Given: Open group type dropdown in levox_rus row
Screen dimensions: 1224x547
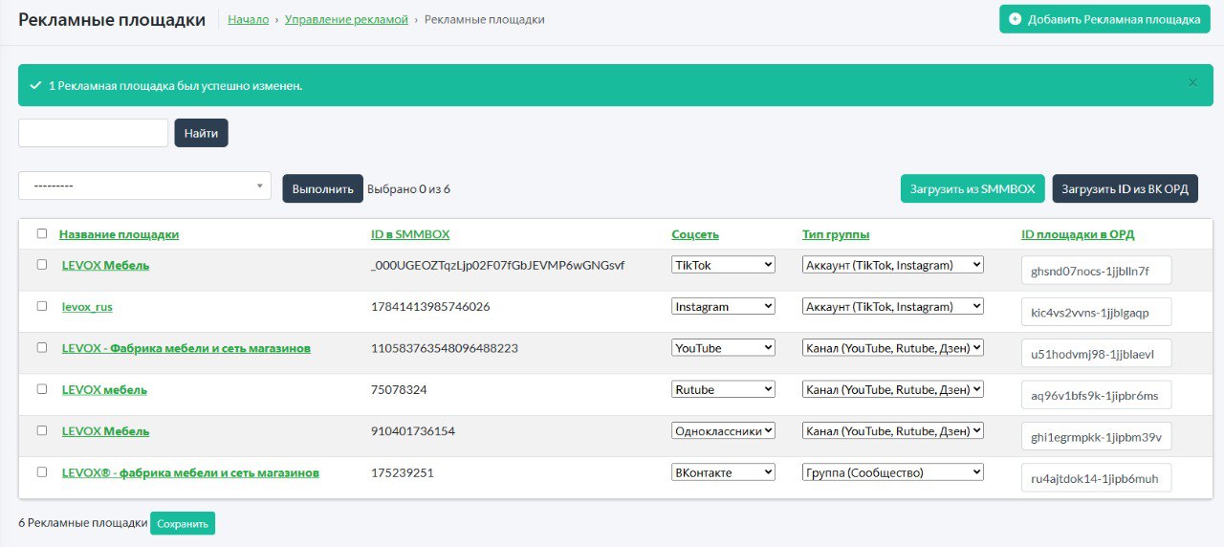Looking at the screenshot, I should [x=893, y=306].
